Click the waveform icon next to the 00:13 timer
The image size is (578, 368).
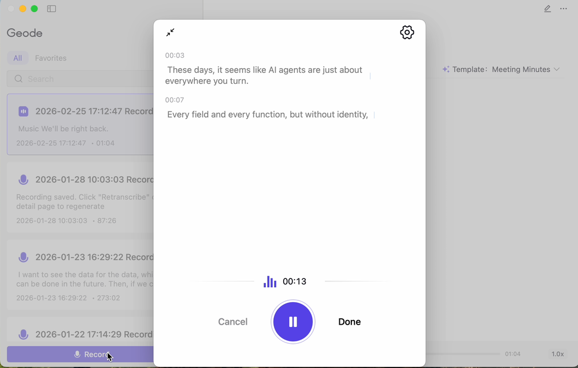pyautogui.click(x=269, y=281)
